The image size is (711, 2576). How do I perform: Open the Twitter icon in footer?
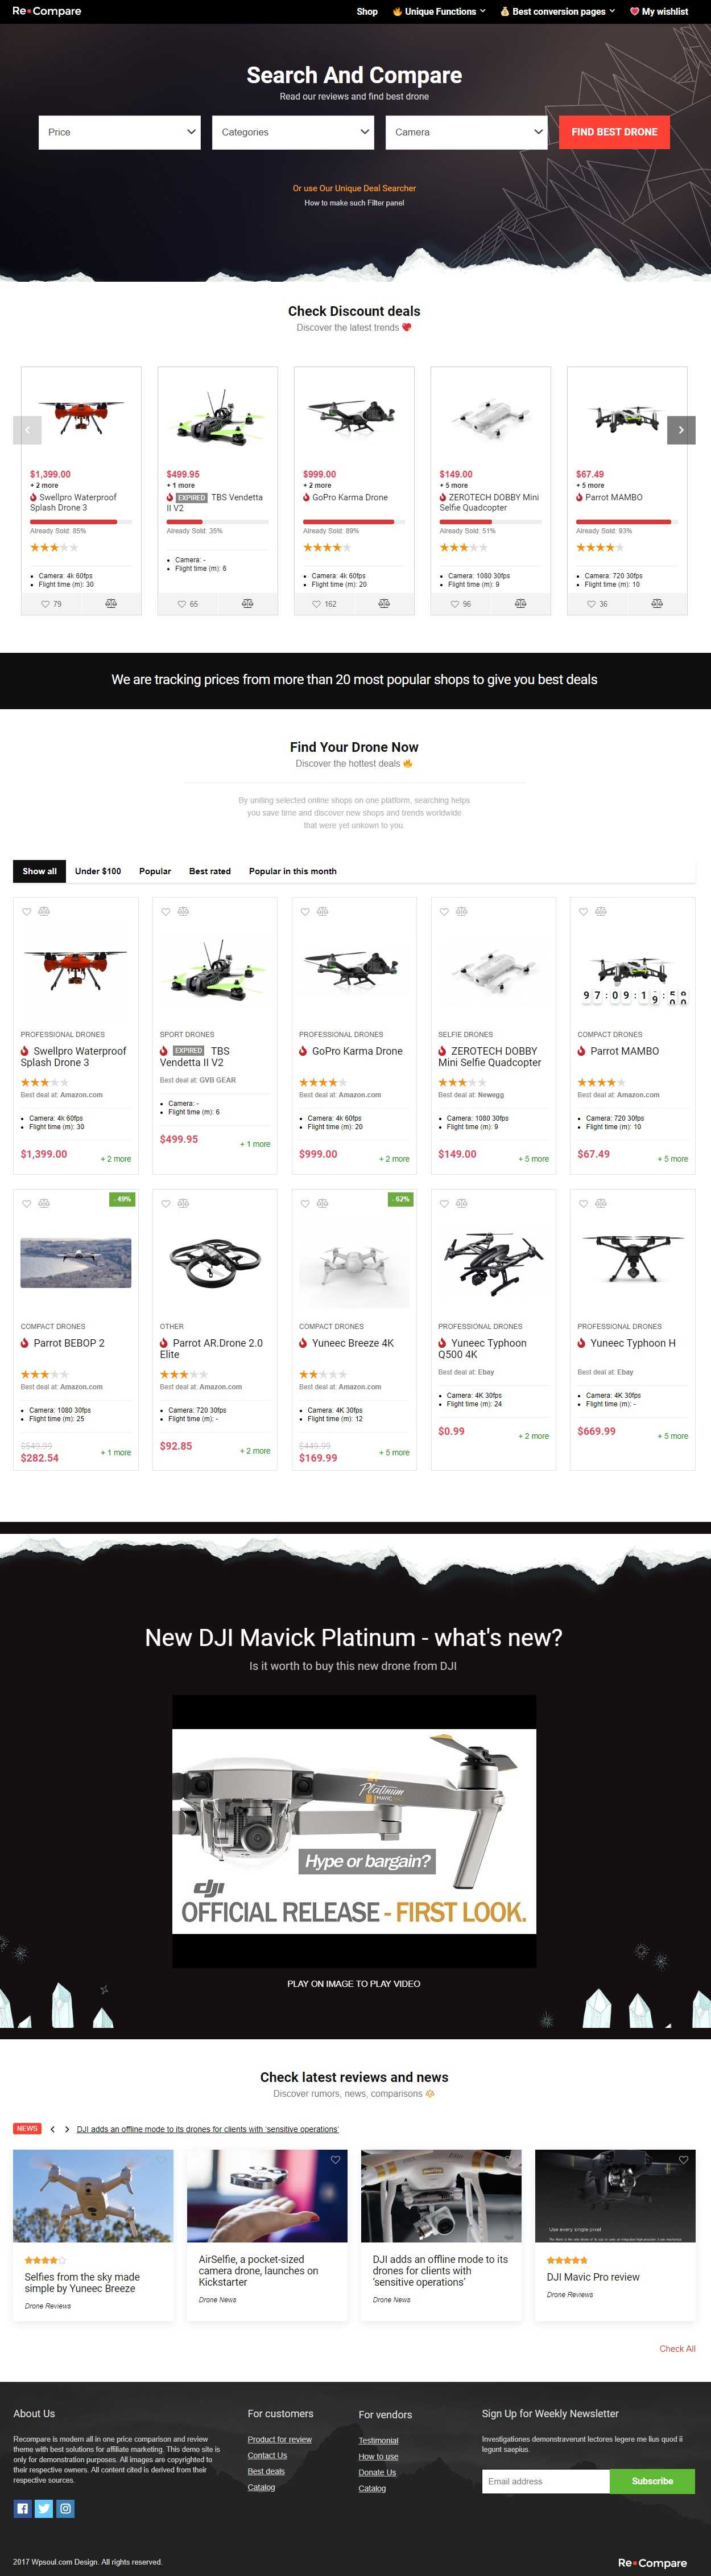click(44, 2508)
